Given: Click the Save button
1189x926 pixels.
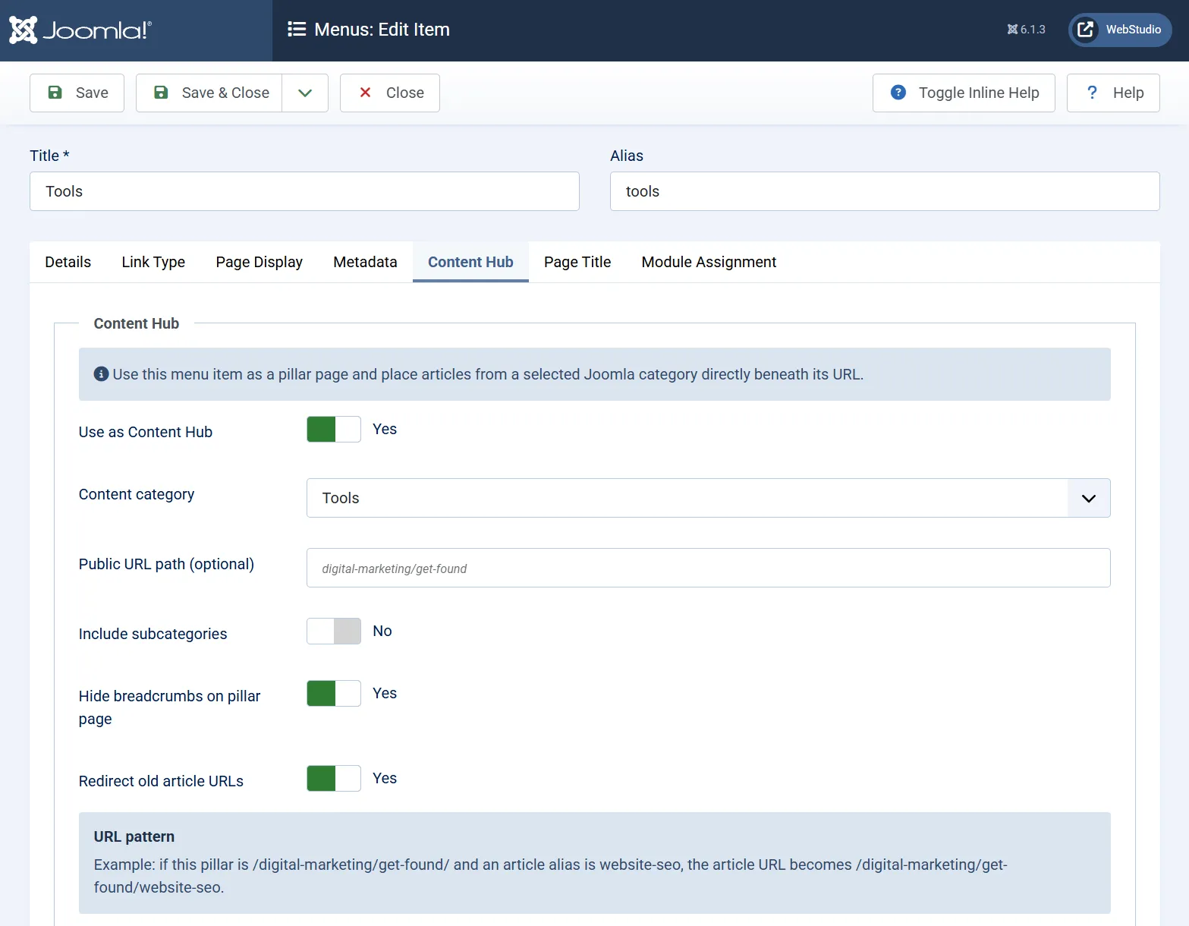Looking at the screenshot, I should point(77,93).
